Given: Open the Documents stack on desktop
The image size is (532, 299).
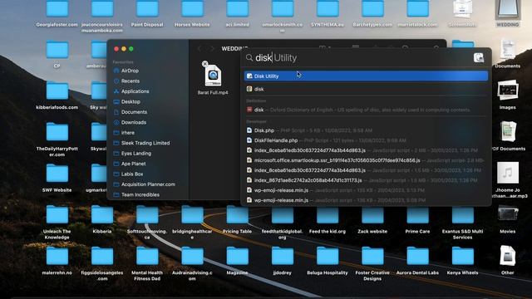Looking at the screenshot, I should click(508, 54).
